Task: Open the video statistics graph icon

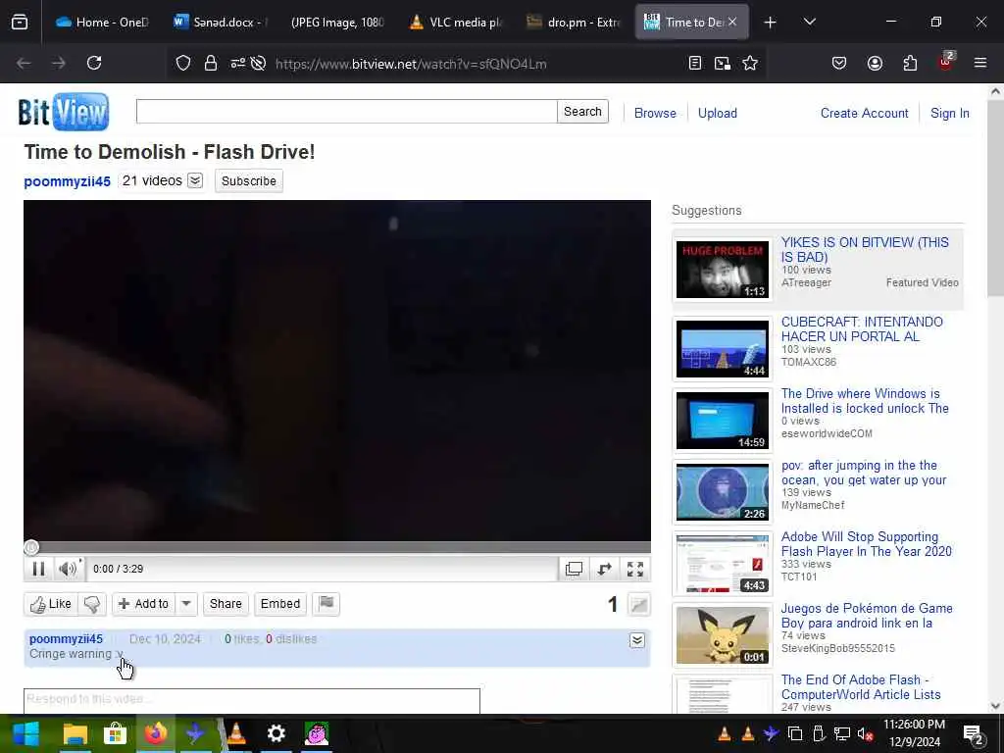Action: tap(639, 604)
